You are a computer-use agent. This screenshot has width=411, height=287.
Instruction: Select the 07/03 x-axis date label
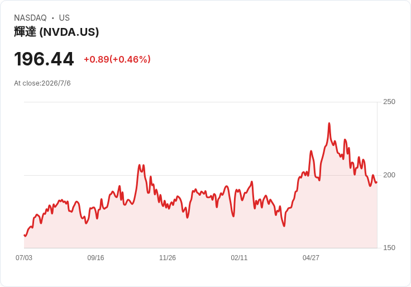(24, 257)
